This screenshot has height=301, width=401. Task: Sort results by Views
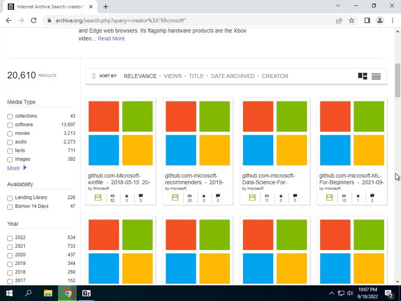click(x=173, y=76)
